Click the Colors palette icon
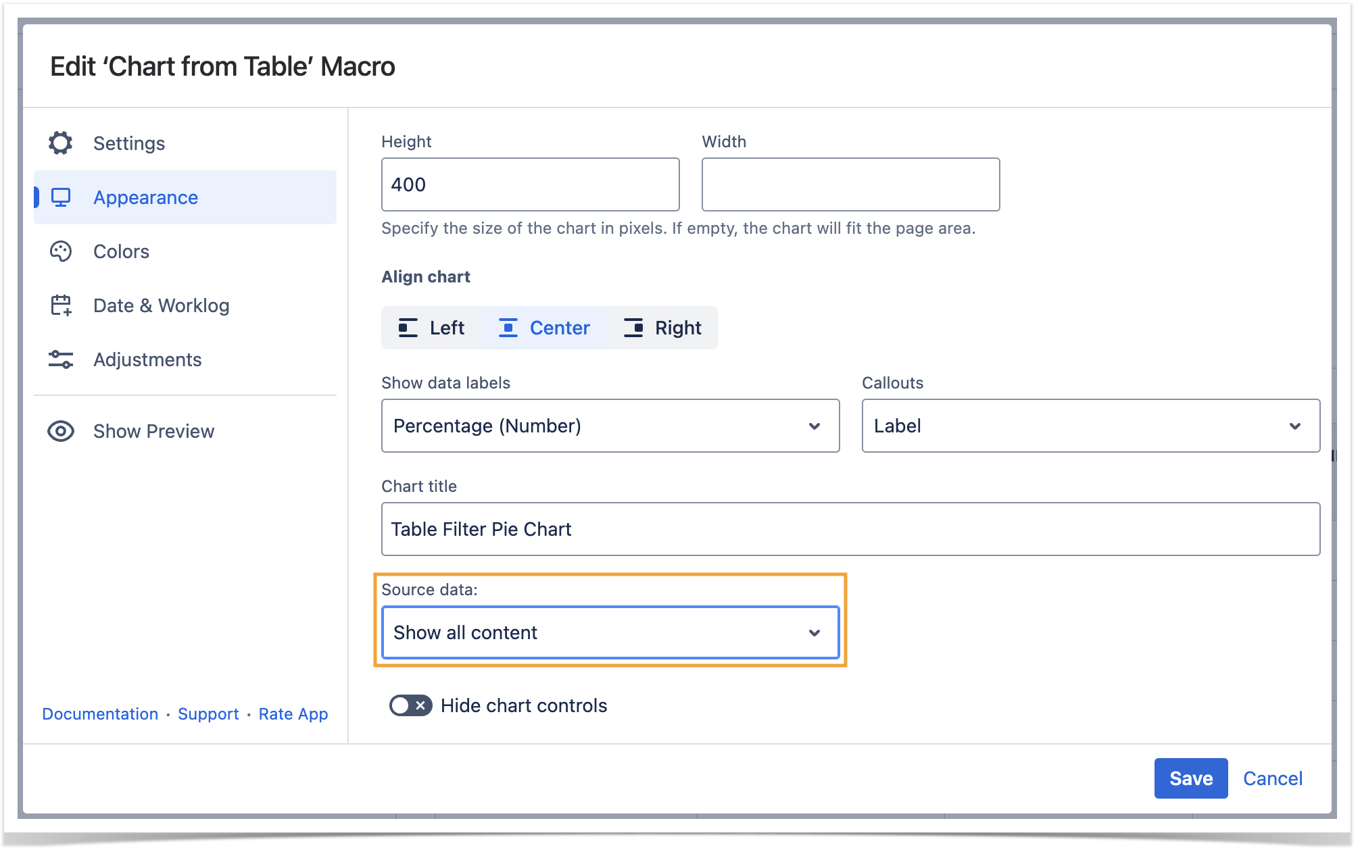The width and height of the screenshot is (1360, 852). pyautogui.click(x=61, y=251)
